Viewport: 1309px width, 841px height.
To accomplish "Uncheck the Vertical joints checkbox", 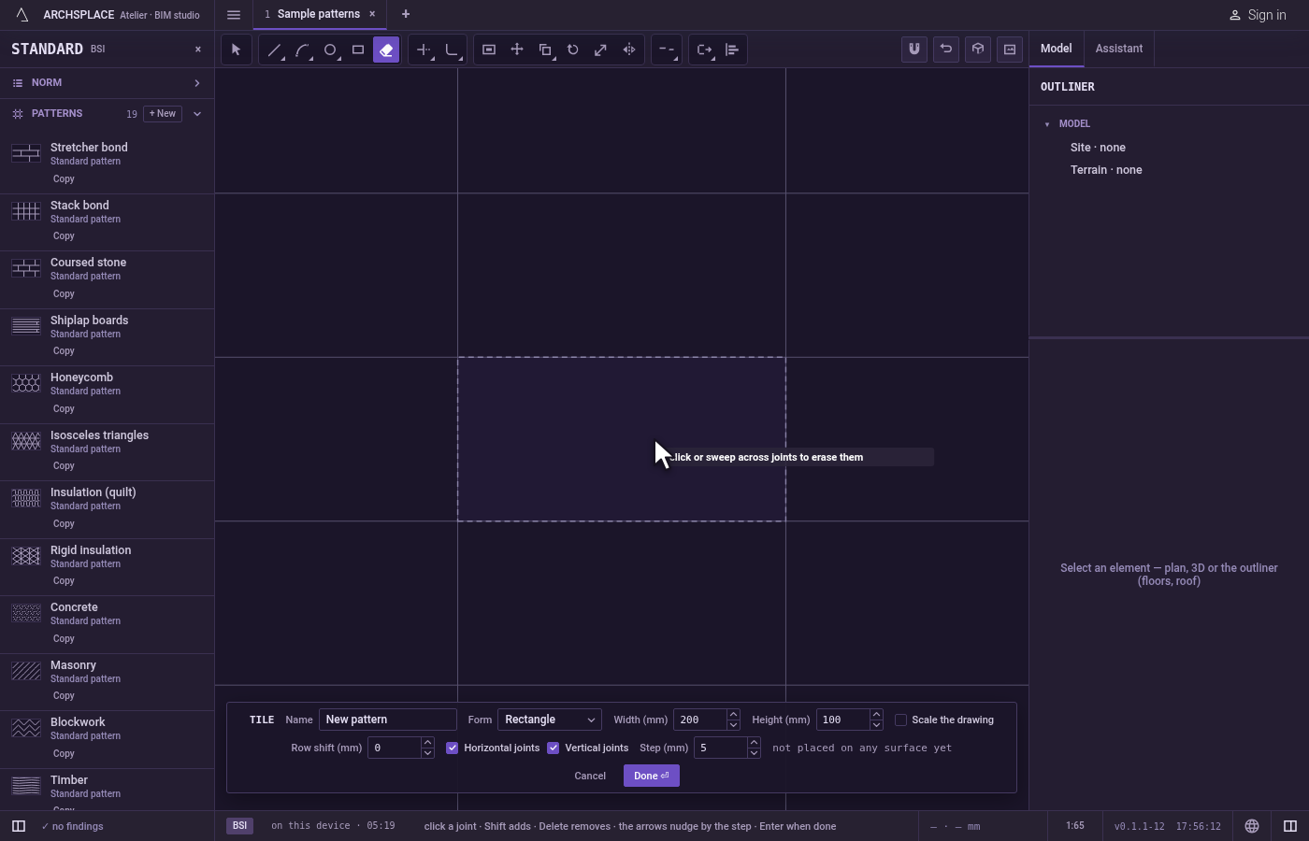I will point(554,748).
